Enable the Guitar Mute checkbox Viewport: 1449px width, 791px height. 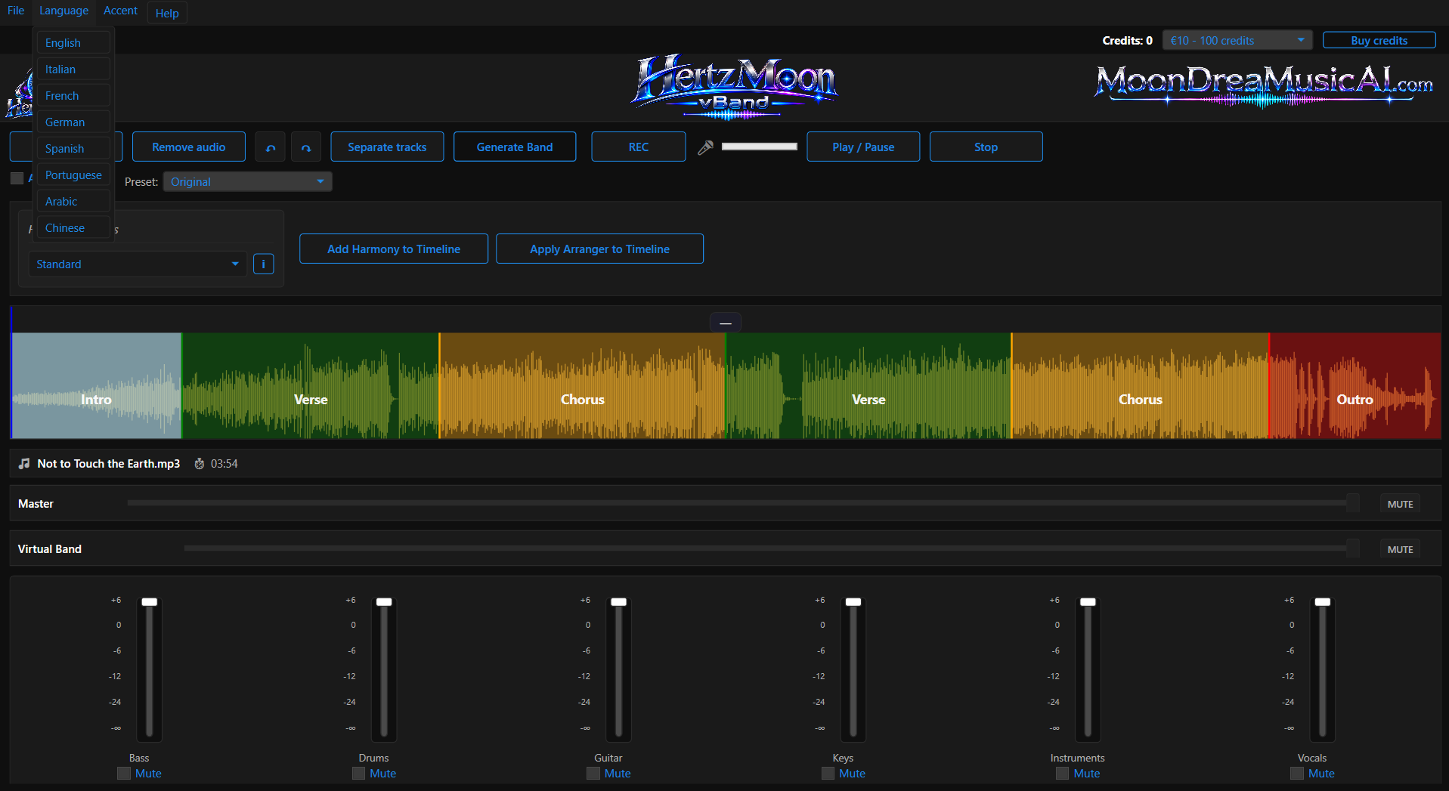593,774
